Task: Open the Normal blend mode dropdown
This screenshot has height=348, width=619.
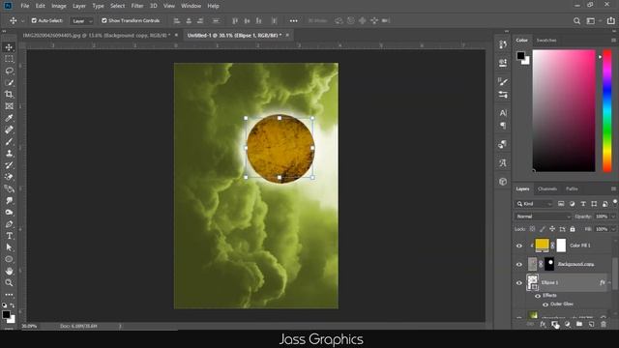Action: (543, 217)
